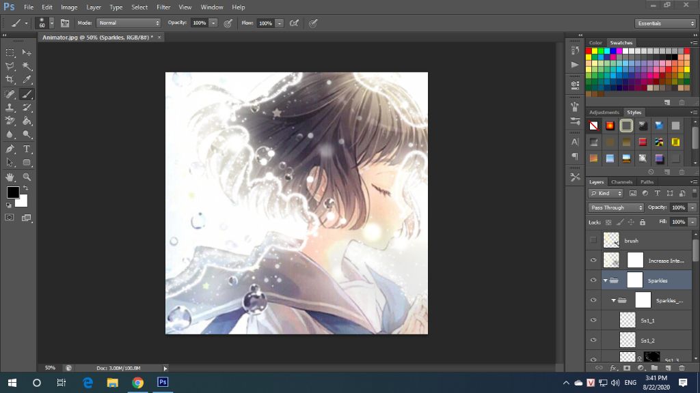This screenshot has height=393, width=700.
Task: Select the Clone Stamp tool
Action: point(10,107)
